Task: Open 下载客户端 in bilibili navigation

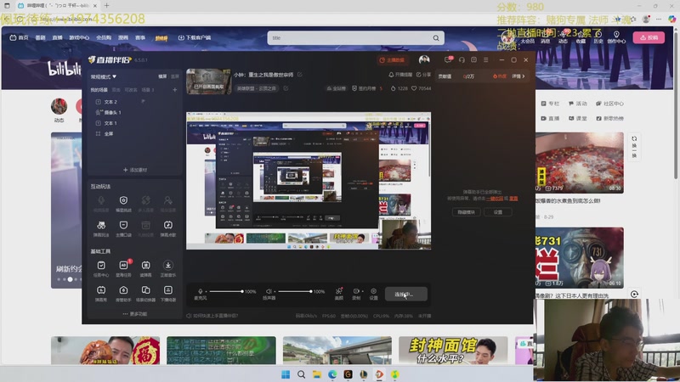Action: point(195,37)
